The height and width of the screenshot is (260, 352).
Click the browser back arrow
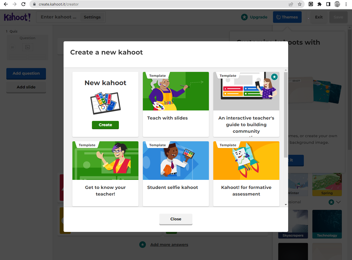(x=6, y=4)
